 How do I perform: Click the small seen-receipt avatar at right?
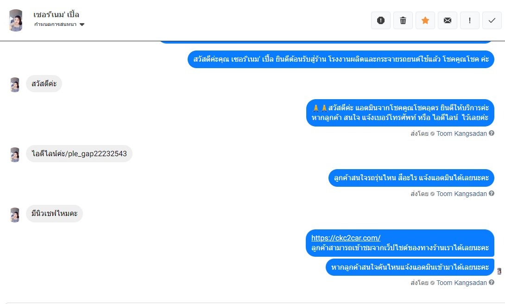pyautogui.click(x=499, y=271)
